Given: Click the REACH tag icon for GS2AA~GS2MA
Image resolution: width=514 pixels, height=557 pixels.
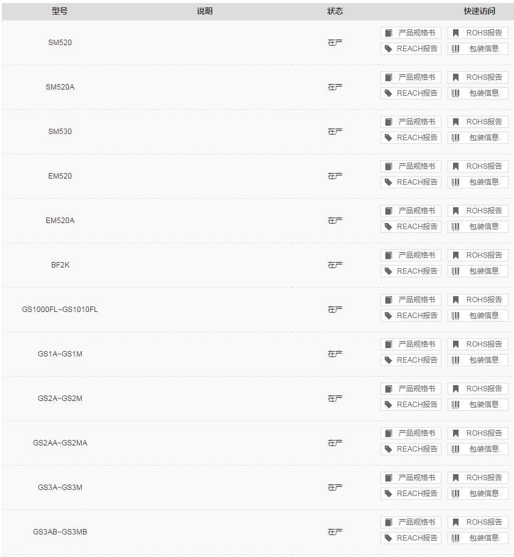Looking at the screenshot, I should (388, 449).
